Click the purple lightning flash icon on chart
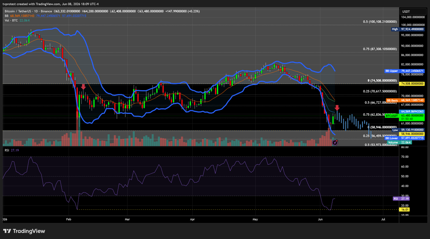The image size is (430, 239). click(x=335, y=142)
